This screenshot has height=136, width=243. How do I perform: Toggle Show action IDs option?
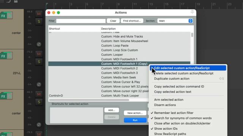point(188,128)
